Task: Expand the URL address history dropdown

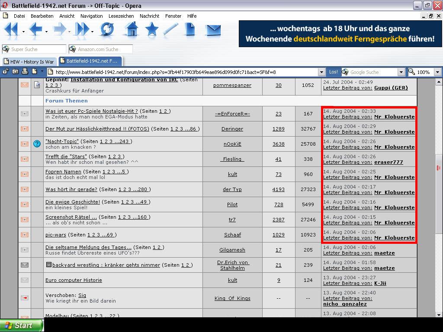Action: (x=321, y=72)
